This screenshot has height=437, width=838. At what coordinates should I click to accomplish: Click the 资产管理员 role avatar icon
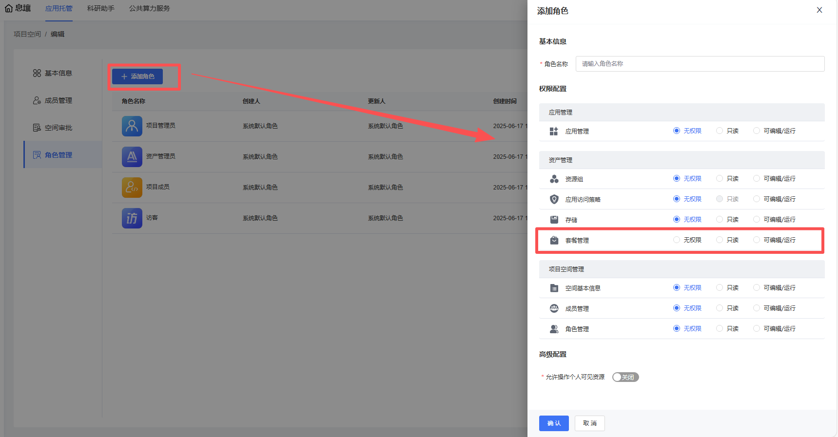[x=132, y=157]
